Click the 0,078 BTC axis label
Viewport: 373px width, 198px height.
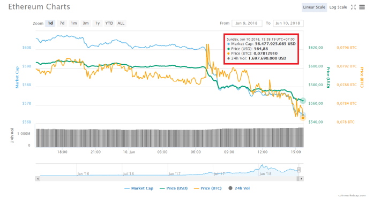point(346,122)
